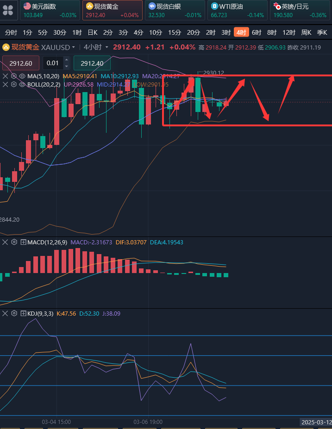
Task: Switch to the 1时 timeframe
Action: (77, 32)
